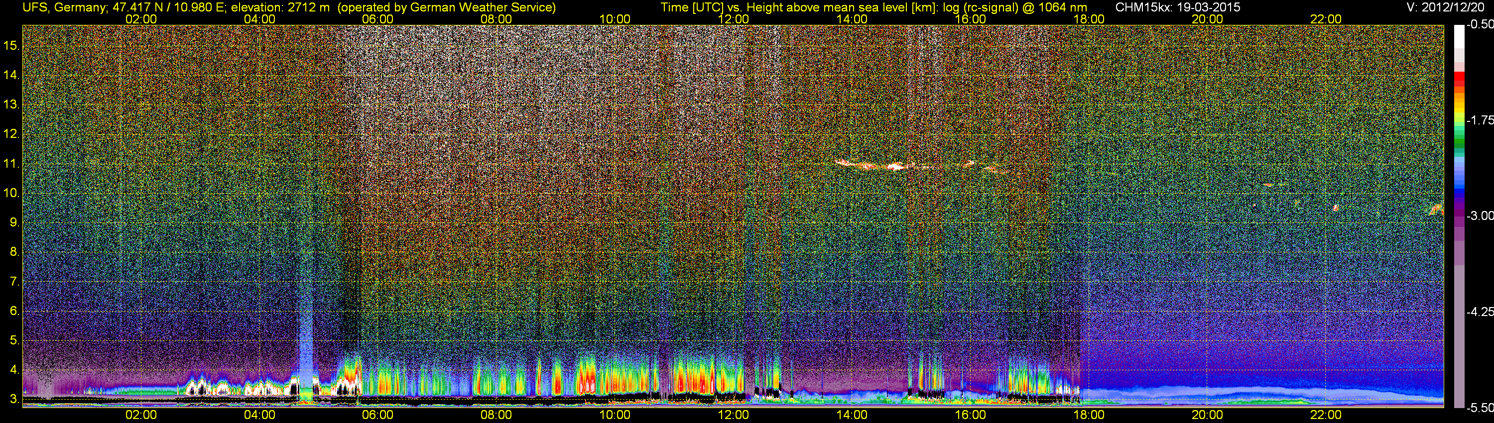Image resolution: width=1494 pixels, height=423 pixels.
Task: Click the small cloud patch at the 23:50 plot edge
Action: click(1437, 209)
